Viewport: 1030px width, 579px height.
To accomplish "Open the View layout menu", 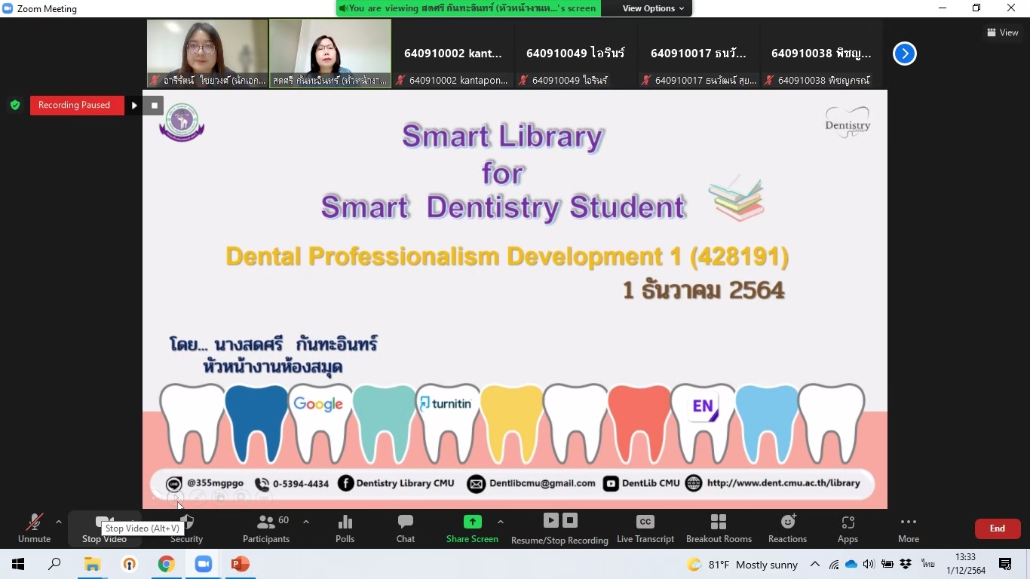I will (x=1003, y=32).
